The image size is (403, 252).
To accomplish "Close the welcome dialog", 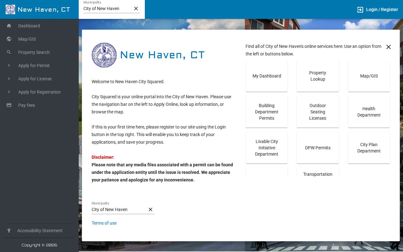I will [x=389, y=47].
